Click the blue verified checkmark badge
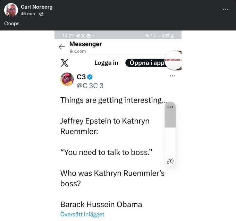236x221 pixels. tap(90, 77)
